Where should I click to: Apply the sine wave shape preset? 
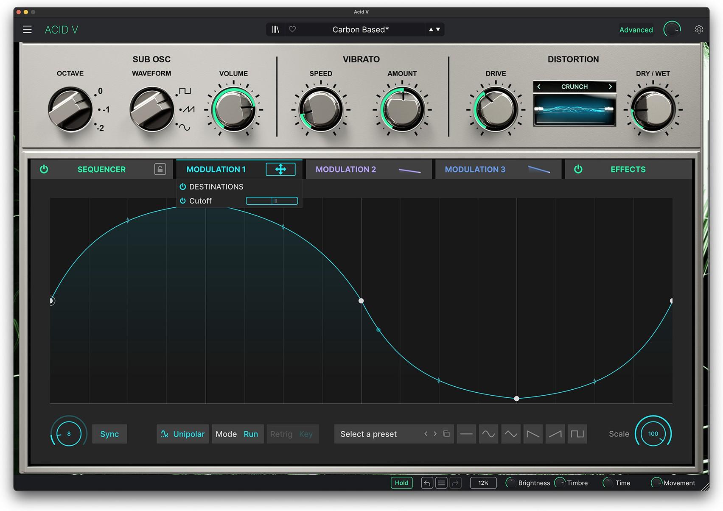point(488,434)
